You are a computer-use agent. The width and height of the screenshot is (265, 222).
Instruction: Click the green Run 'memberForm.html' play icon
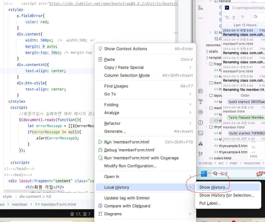tap(100, 142)
